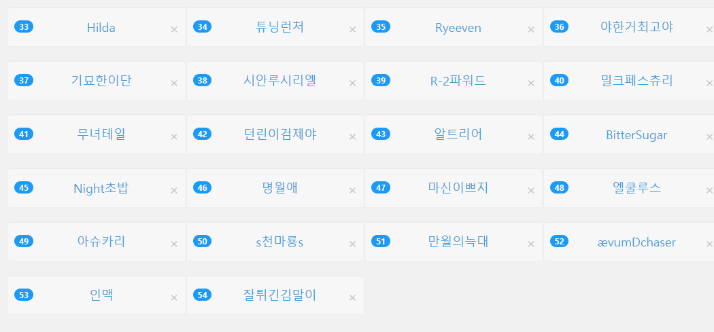The width and height of the screenshot is (714, 332).
Task: Remove 기묘한이단 via its X icon
Action: pyautogui.click(x=174, y=84)
